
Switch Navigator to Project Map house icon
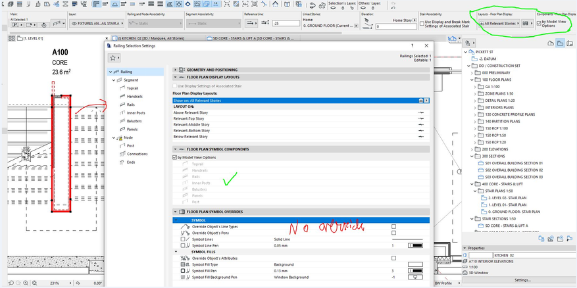point(551,43)
